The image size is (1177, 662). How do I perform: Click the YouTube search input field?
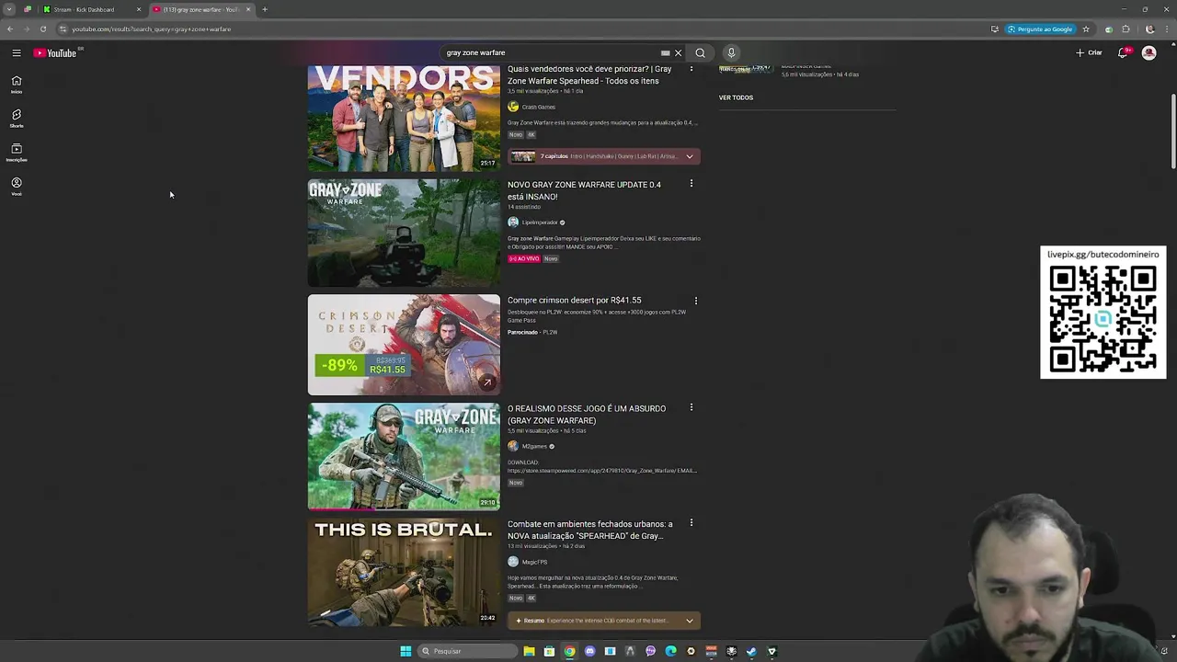click(550, 53)
